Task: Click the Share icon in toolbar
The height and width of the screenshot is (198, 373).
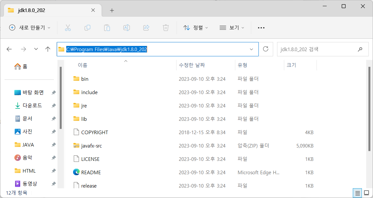Action: pos(146,28)
